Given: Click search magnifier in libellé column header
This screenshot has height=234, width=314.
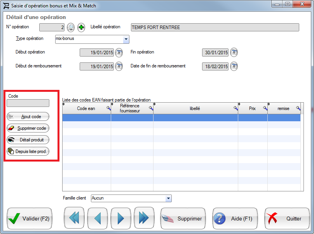Looking at the screenshot, I should (236, 108).
